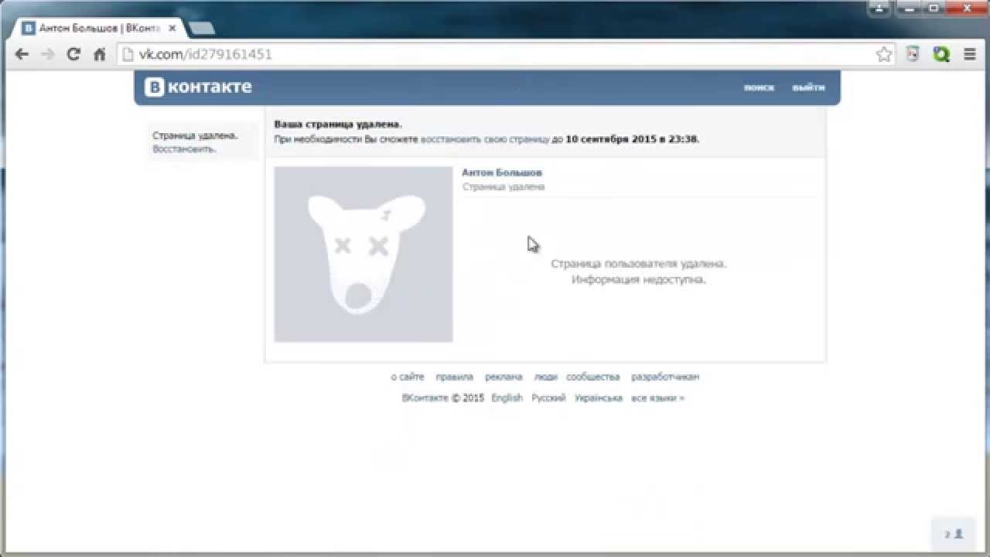Click Информация недоступна text
The width and height of the screenshot is (990, 557).
click(x=639, y=279)
